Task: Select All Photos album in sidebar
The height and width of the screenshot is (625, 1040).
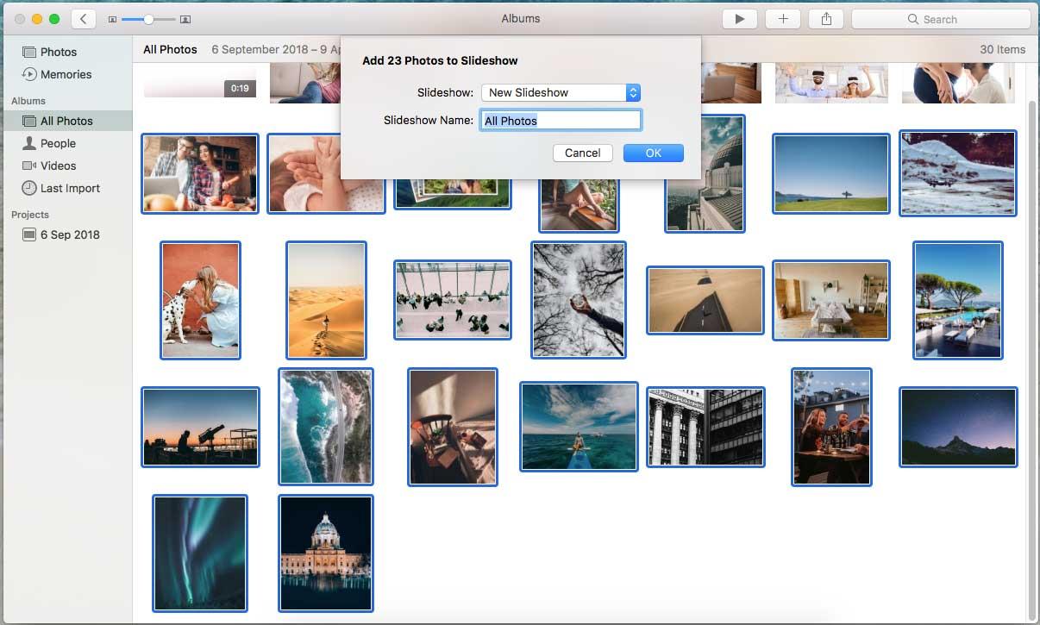Action: tap(66, 121)
